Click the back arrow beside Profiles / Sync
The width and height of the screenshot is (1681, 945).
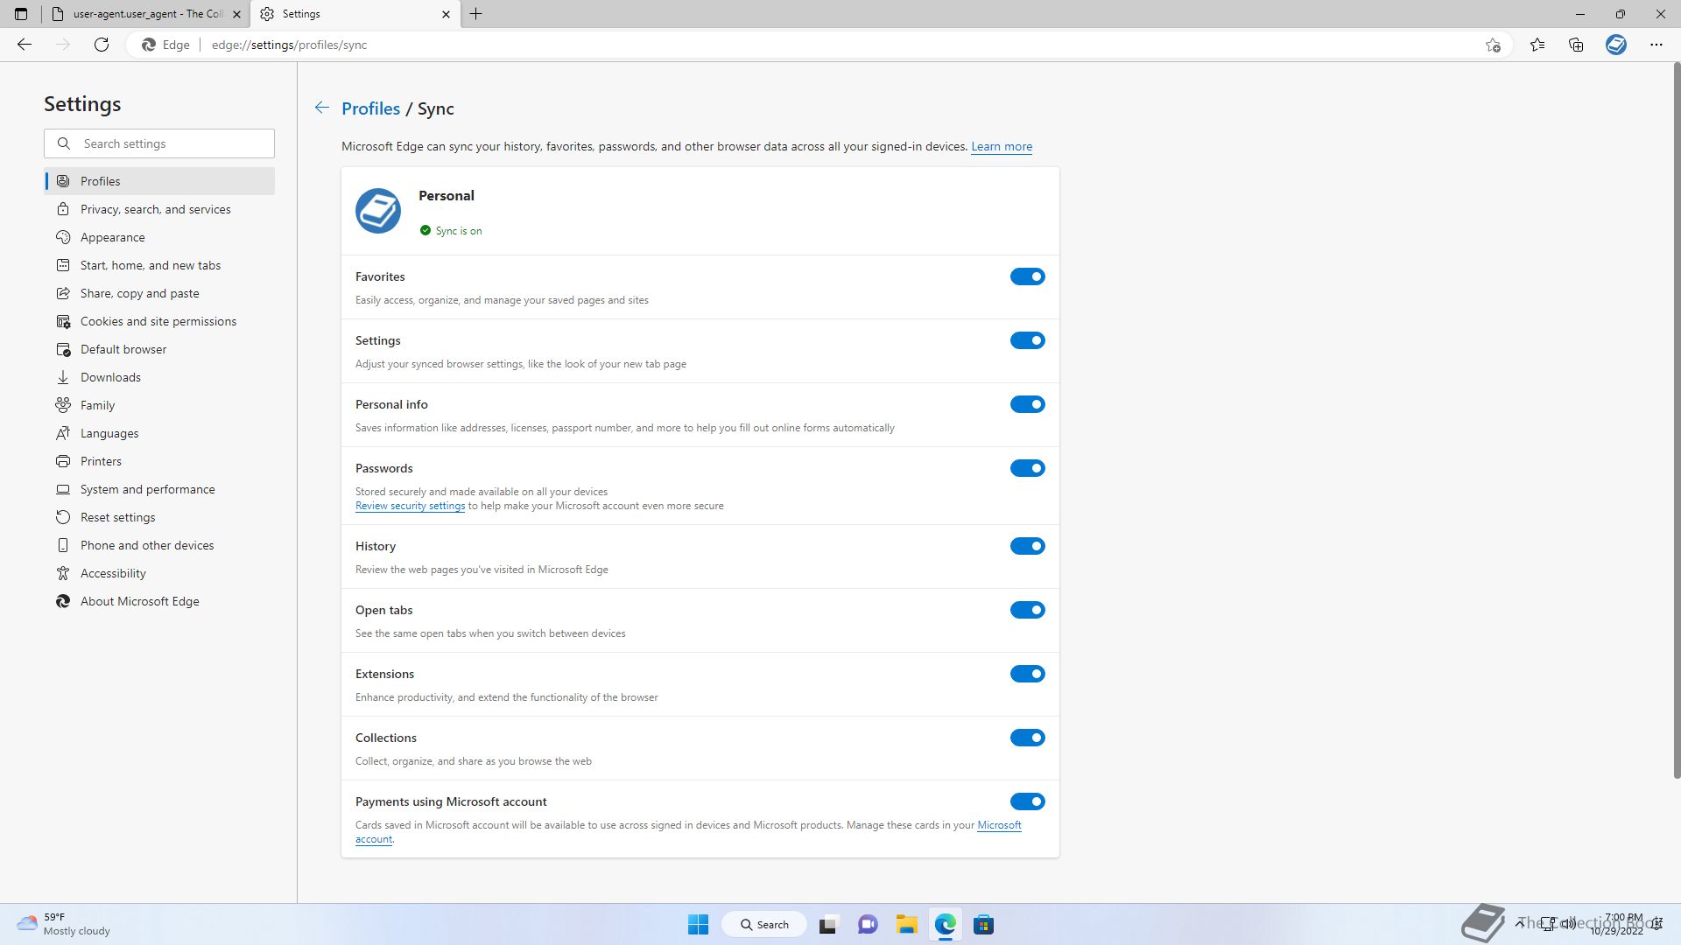(322, 108)
